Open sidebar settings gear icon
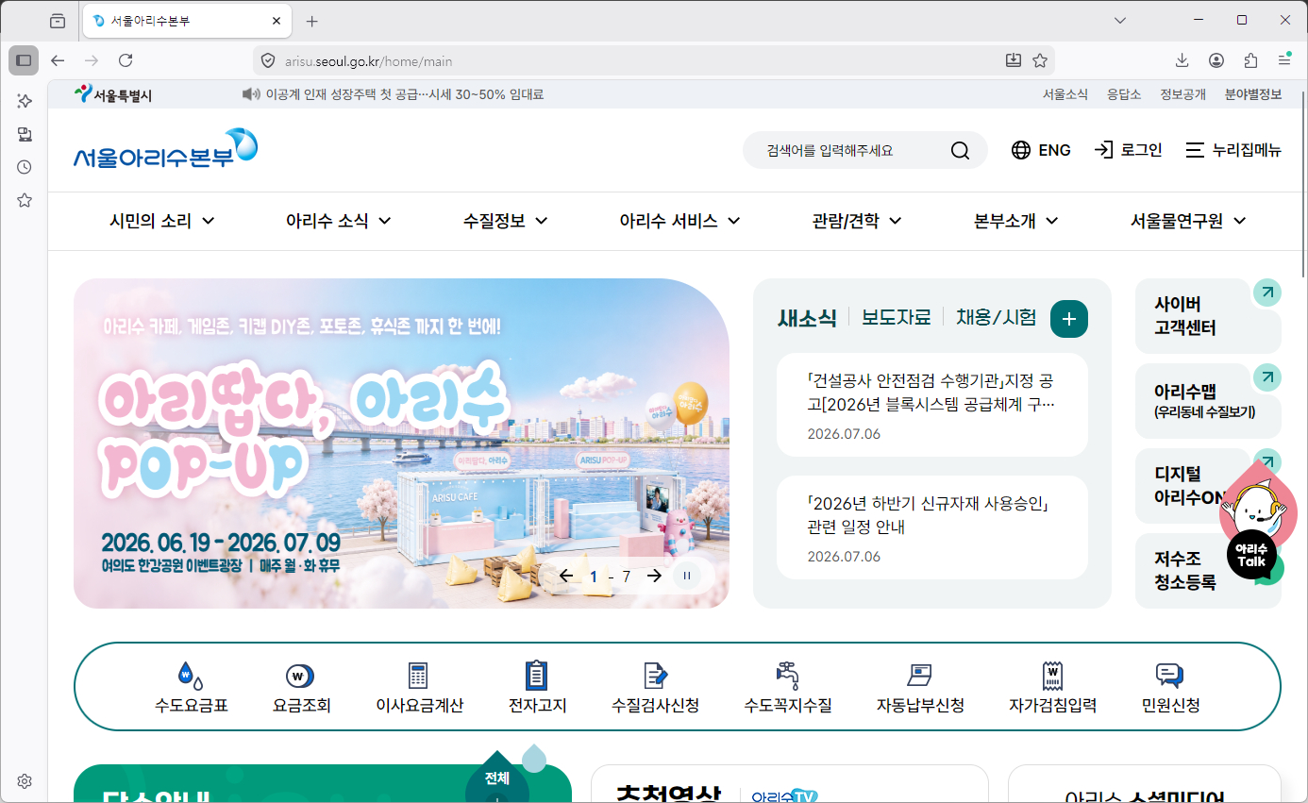 pyautogui.click(x=25, y=781)
